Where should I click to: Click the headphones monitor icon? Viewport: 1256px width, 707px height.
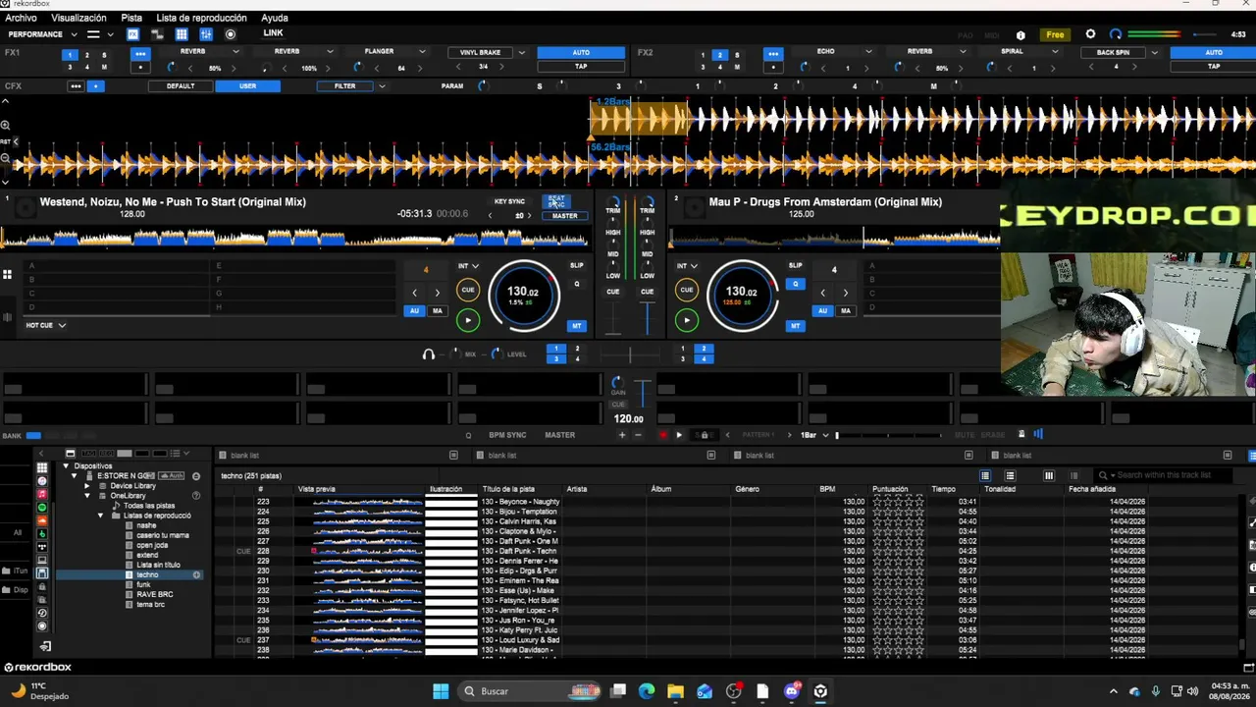point(428,353)
